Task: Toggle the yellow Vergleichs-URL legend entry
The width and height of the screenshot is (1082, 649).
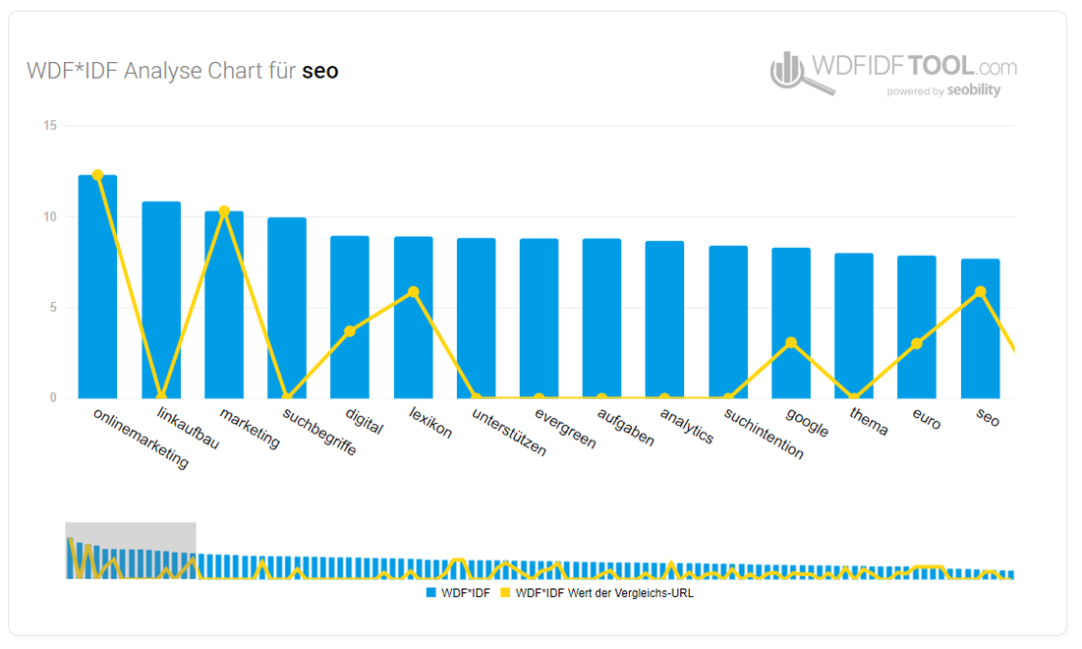Action: click(597, 593)
